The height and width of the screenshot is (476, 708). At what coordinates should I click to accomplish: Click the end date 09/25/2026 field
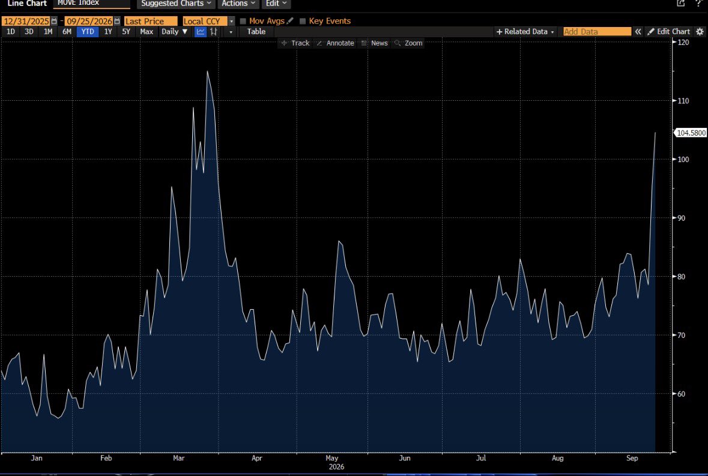pos(89,21)
